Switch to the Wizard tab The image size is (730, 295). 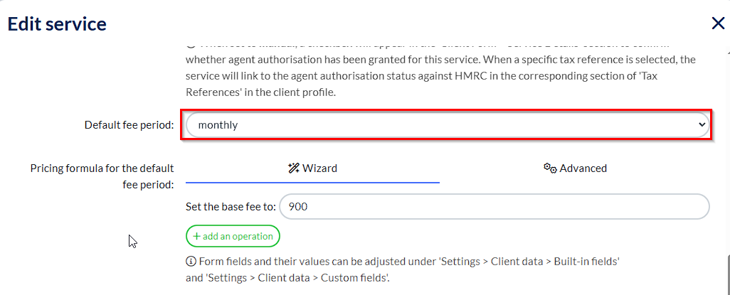pyautogui.click(x=312, y=168)
